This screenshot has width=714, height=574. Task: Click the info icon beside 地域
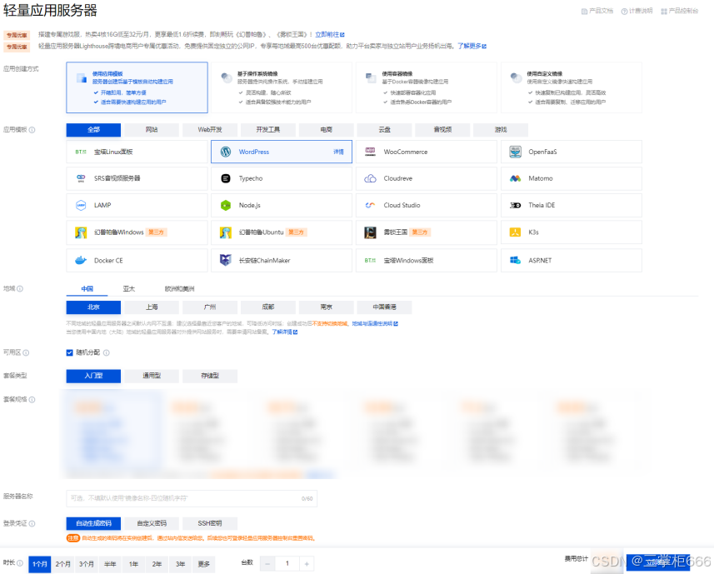pos(20,288)
